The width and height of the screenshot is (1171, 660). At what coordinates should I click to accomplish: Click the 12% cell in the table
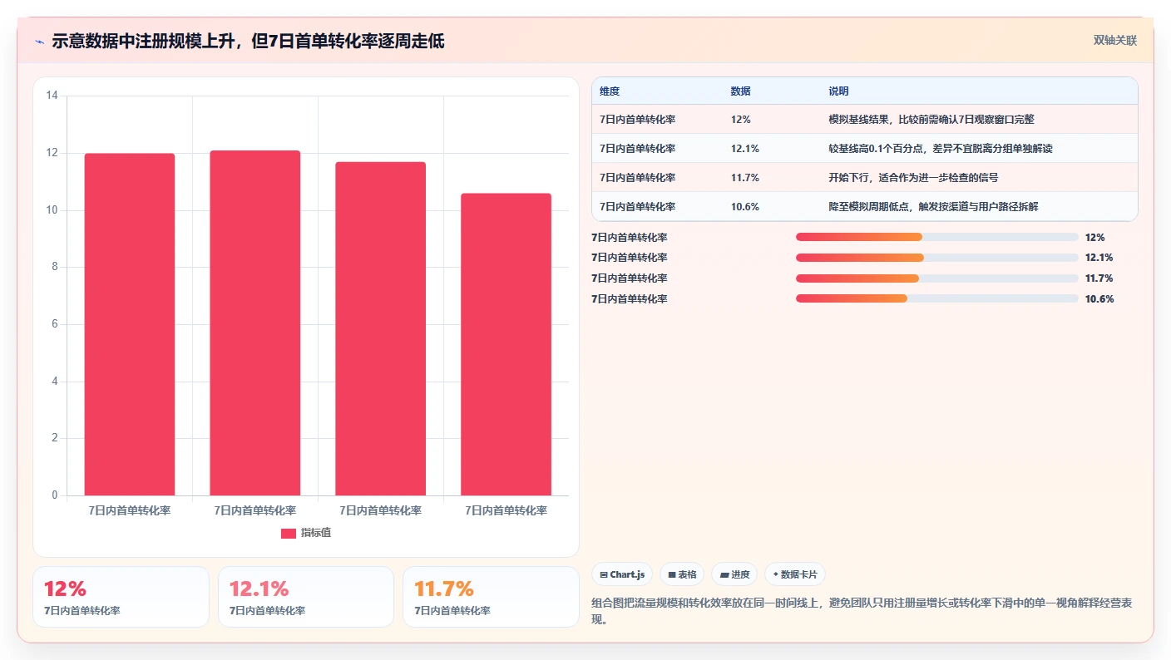(741, 120)
